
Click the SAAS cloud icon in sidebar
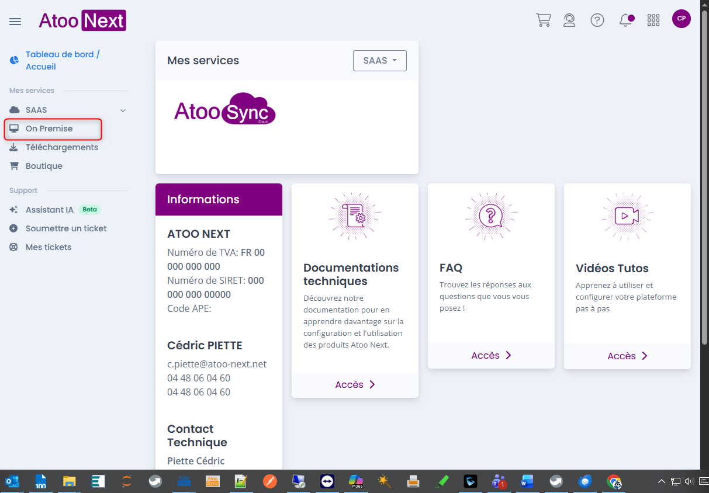14,110
